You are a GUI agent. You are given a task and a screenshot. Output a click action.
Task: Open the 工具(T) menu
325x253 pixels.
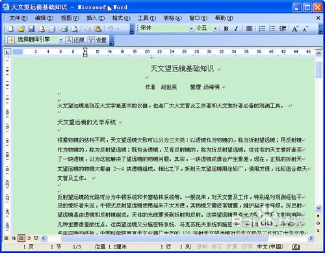coord(147,18)
